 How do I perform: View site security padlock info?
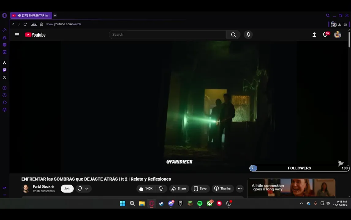pos(41,24)
